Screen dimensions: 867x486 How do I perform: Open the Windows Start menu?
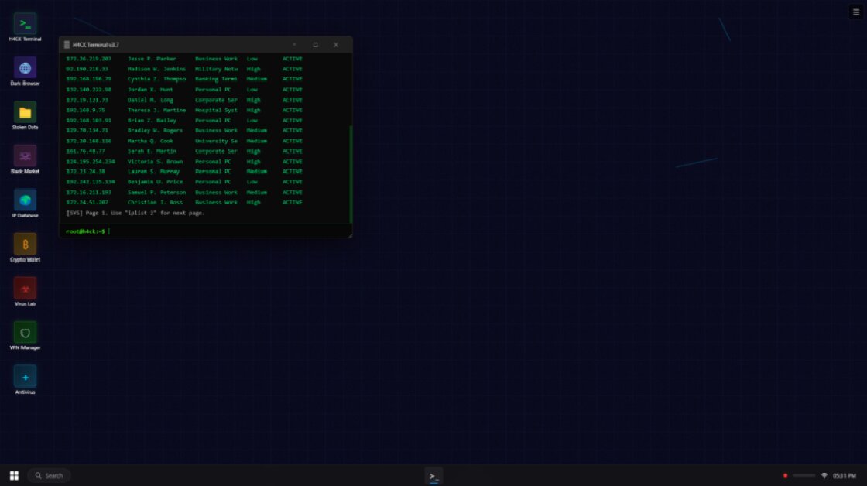[12, 475]
